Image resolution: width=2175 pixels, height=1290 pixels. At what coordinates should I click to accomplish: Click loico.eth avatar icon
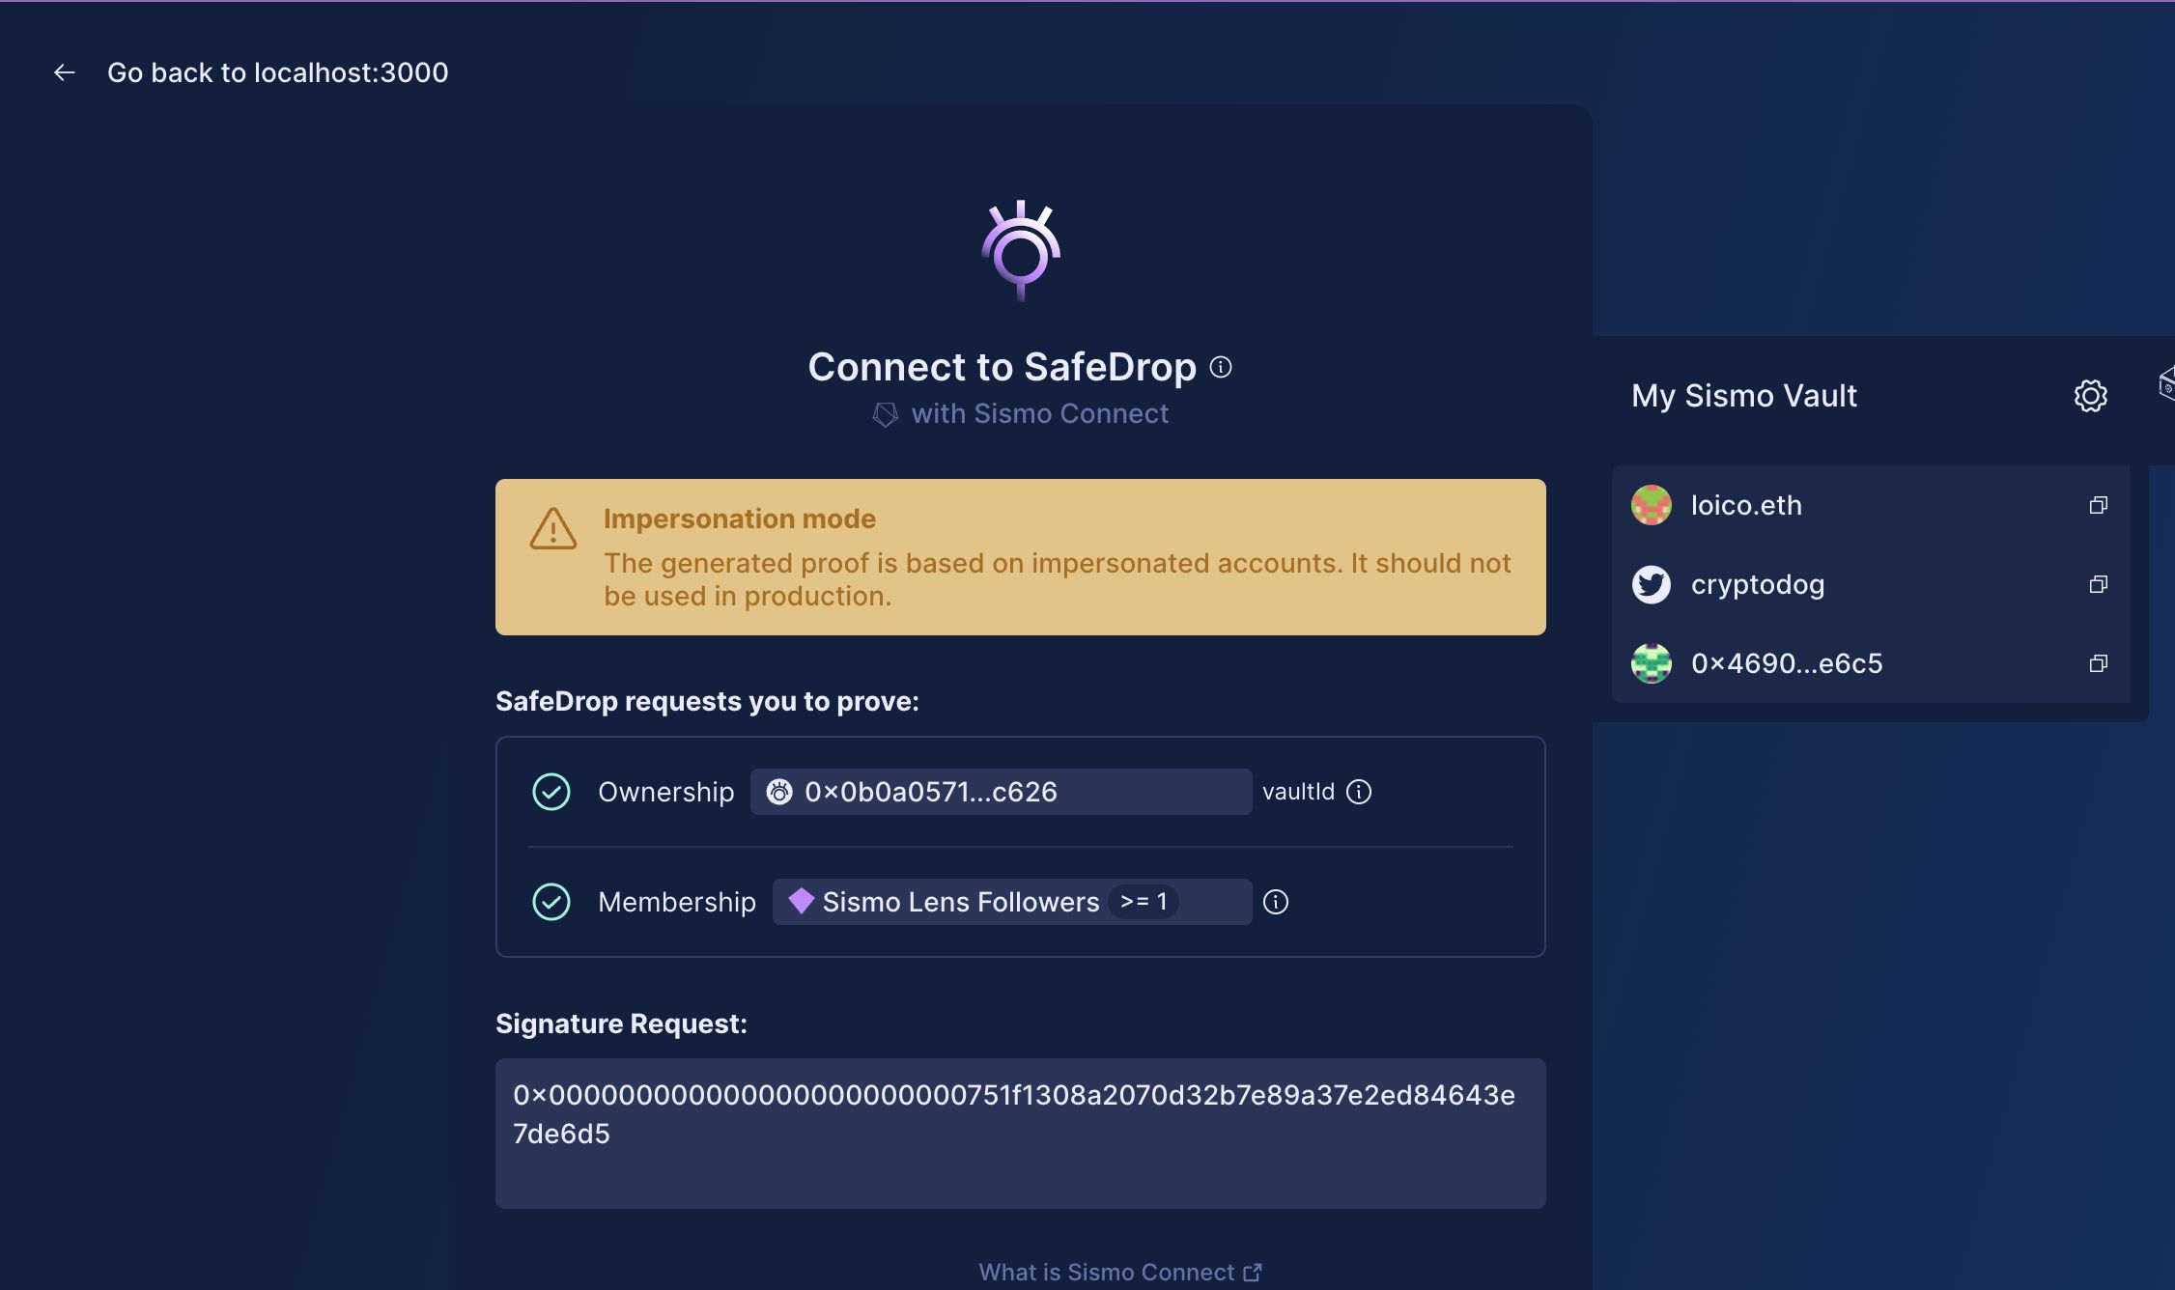1652,505
